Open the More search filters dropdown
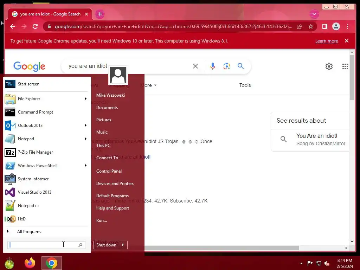Viewport: 360px width, 270px height. click(x=148, y=85)
